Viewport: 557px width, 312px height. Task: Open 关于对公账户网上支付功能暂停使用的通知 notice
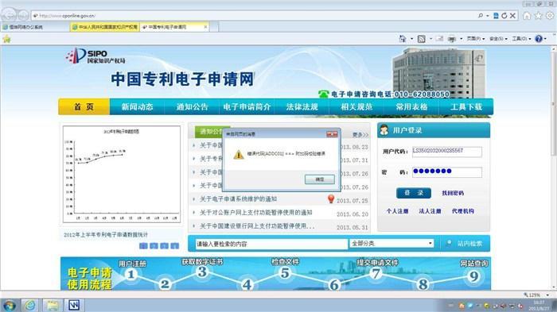(255, 213)
